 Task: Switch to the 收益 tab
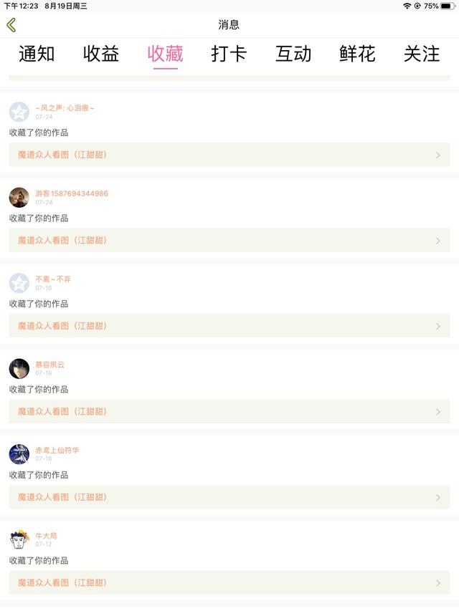pos(100,54)
